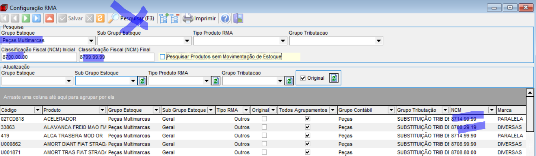Go to first record navigation arrow
Viewport: 536px width, 156px height.
5,18
